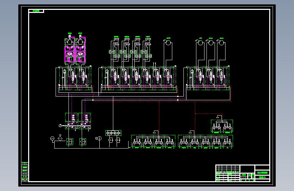Click the right pump control unit green box
294x191 pixels.
click(x=84, y=121)
